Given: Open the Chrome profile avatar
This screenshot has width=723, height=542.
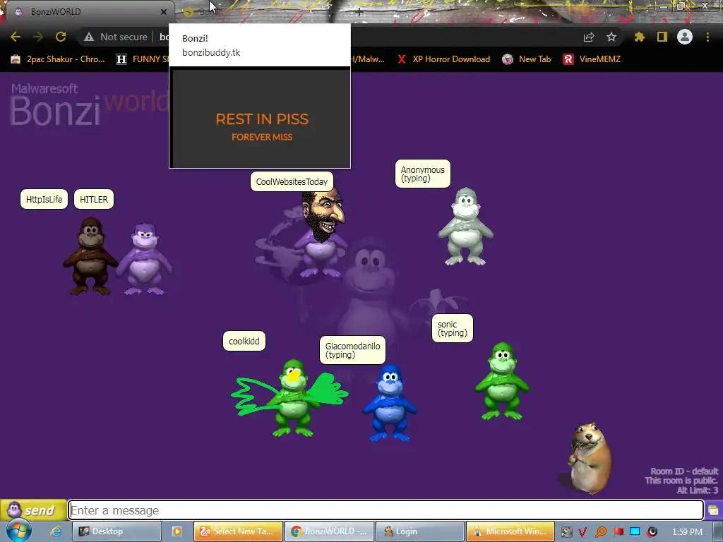Looking at the screenshot, I should (x=685, y=37).
